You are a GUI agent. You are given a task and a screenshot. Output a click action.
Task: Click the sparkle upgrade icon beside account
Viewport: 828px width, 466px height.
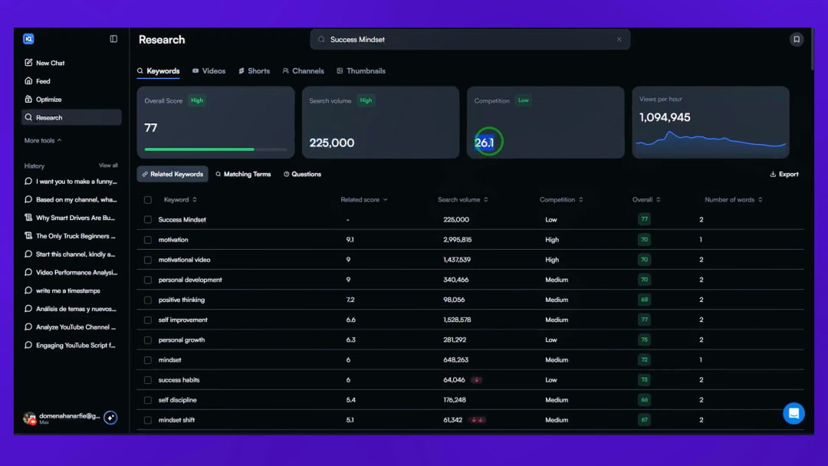110,418
